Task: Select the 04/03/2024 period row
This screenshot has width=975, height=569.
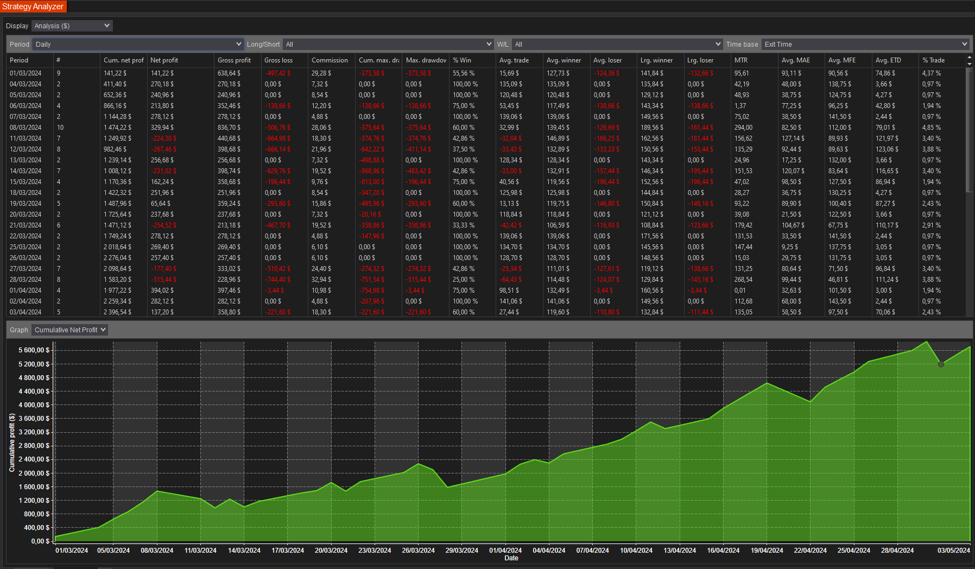Action: tap(486, 84)
